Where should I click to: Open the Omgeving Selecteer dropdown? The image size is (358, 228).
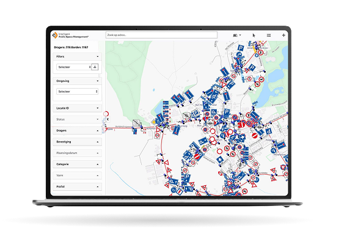77,91
